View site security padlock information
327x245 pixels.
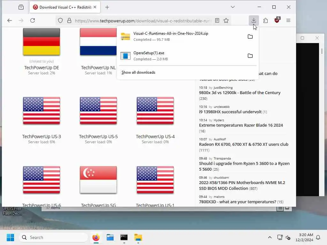pyautogui.click(x=69, y=20)
